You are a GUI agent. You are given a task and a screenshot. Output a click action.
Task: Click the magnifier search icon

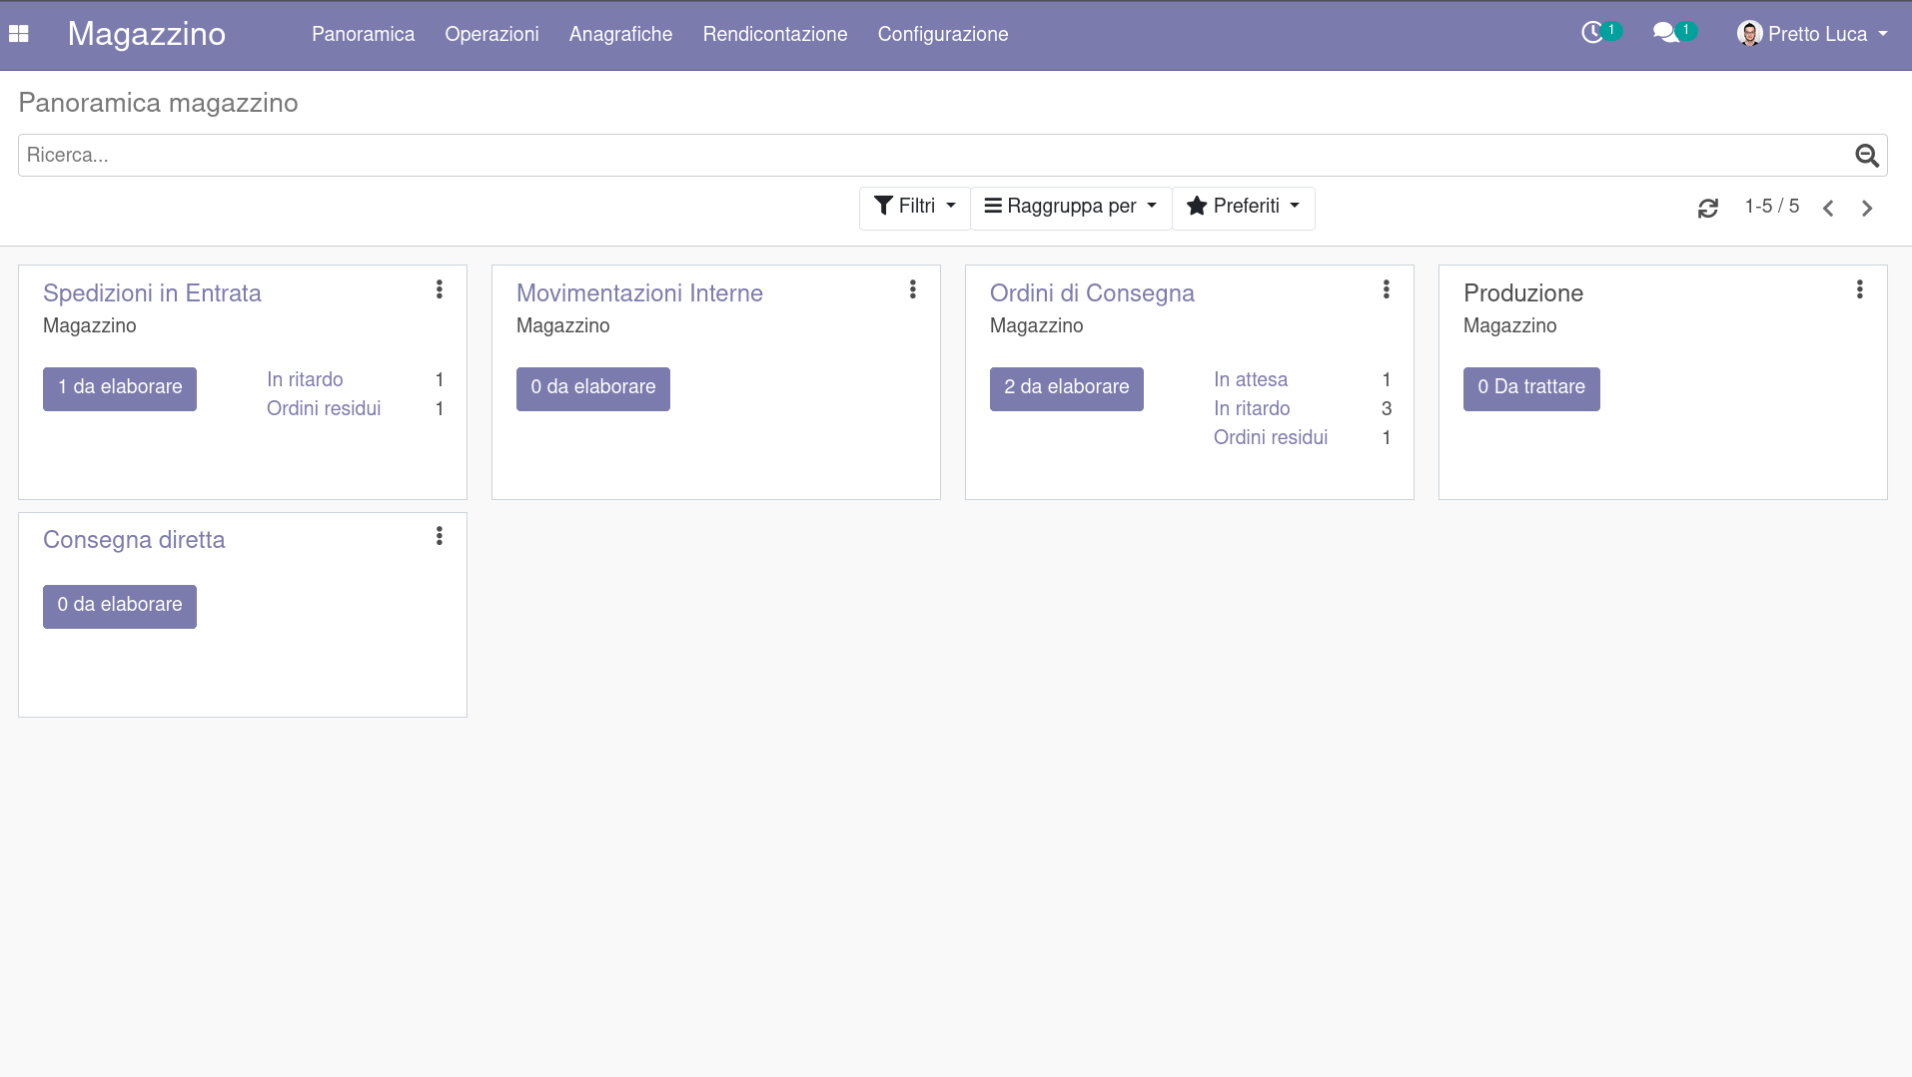1866,156
